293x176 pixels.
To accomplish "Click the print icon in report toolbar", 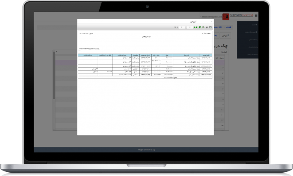I will click(207, 27).
